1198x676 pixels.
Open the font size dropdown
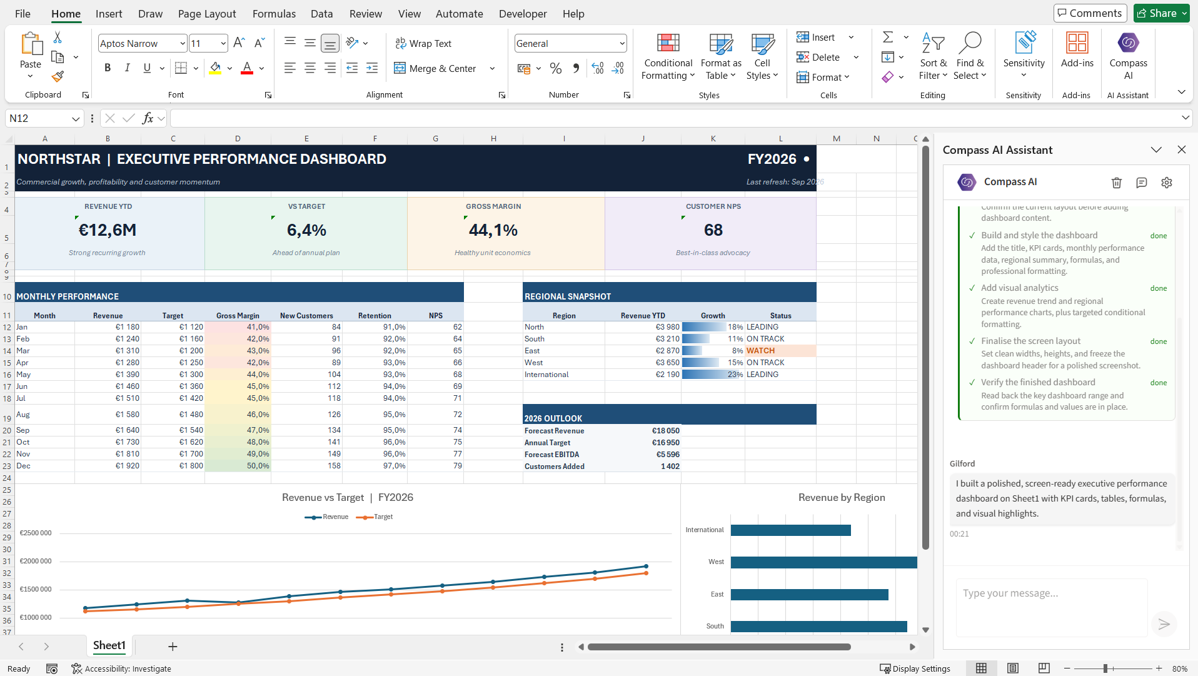pos(223,43)
